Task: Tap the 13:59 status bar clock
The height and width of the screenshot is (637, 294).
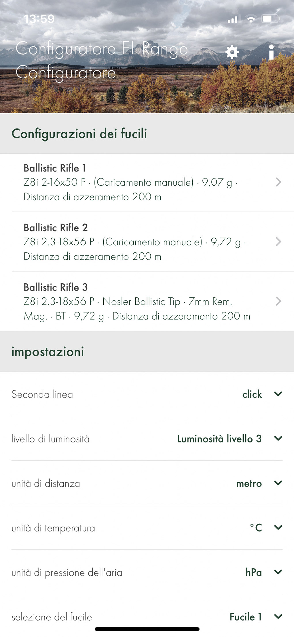Action: tap(39, 19)
